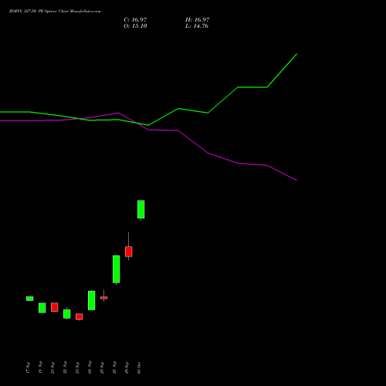Select the green candle above 18 Sep

pyautogui.click(x=42, y=308)
